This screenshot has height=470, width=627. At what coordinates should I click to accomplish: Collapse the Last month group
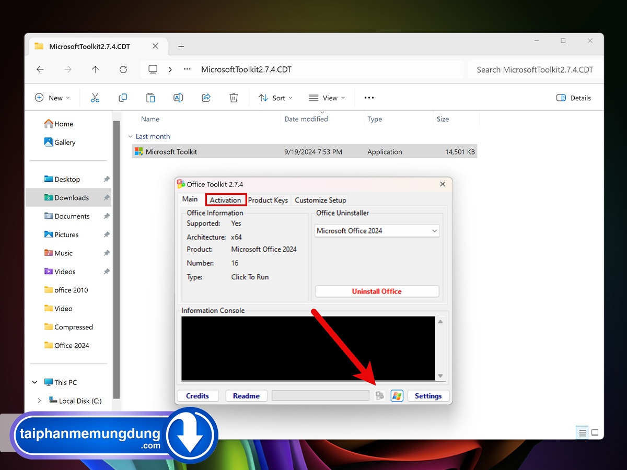click(x=130, y=136)
